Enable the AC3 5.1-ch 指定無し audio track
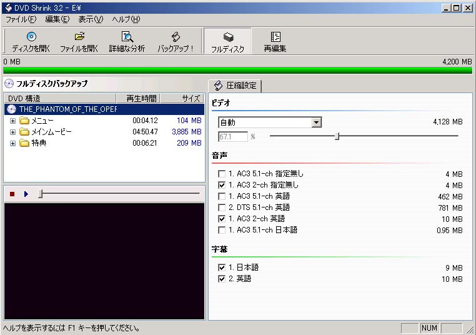This screenshot has height=335, width=476. [222, 174]
